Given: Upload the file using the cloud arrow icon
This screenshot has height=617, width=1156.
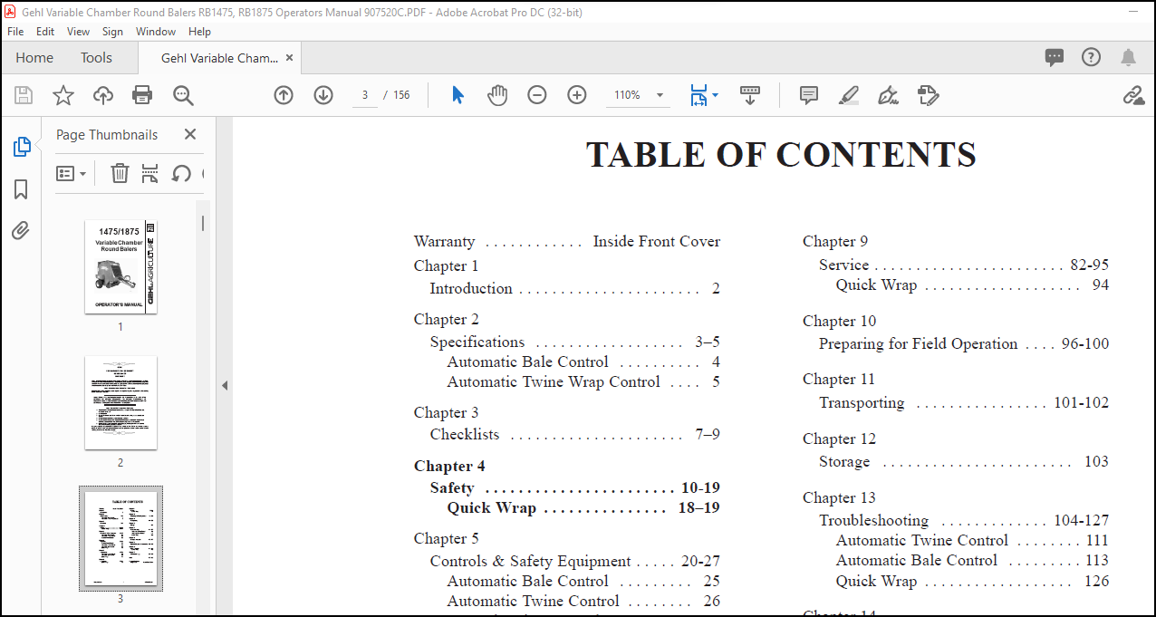Looking at the screenshot, I should pyautogui.click(x=103, y=95).
